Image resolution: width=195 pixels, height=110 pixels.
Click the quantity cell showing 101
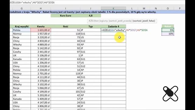(x=66, y=92)
